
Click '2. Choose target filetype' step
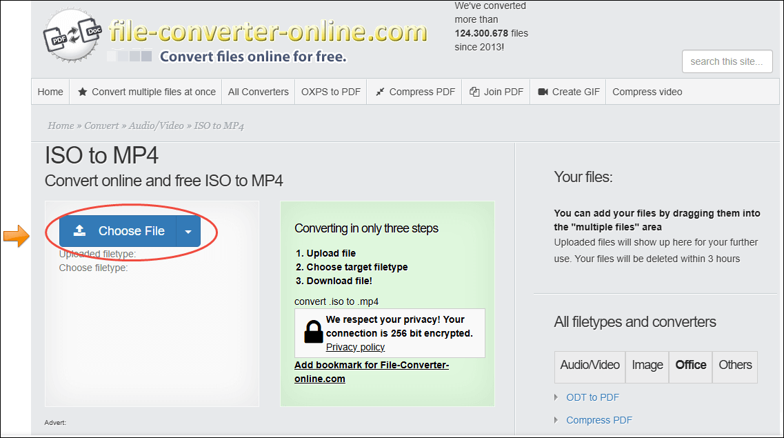pos(352,267)
